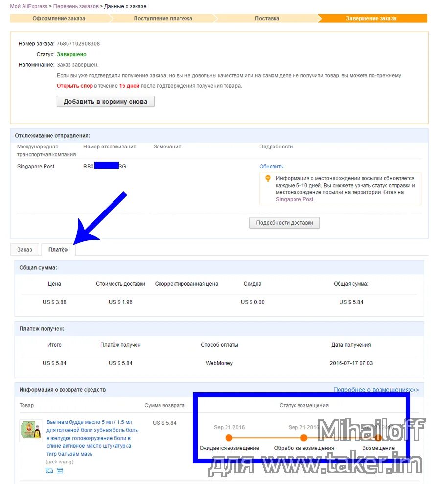431x484 pixels.
Task: Click the red 15 дней text
Action: click(129, 86)
